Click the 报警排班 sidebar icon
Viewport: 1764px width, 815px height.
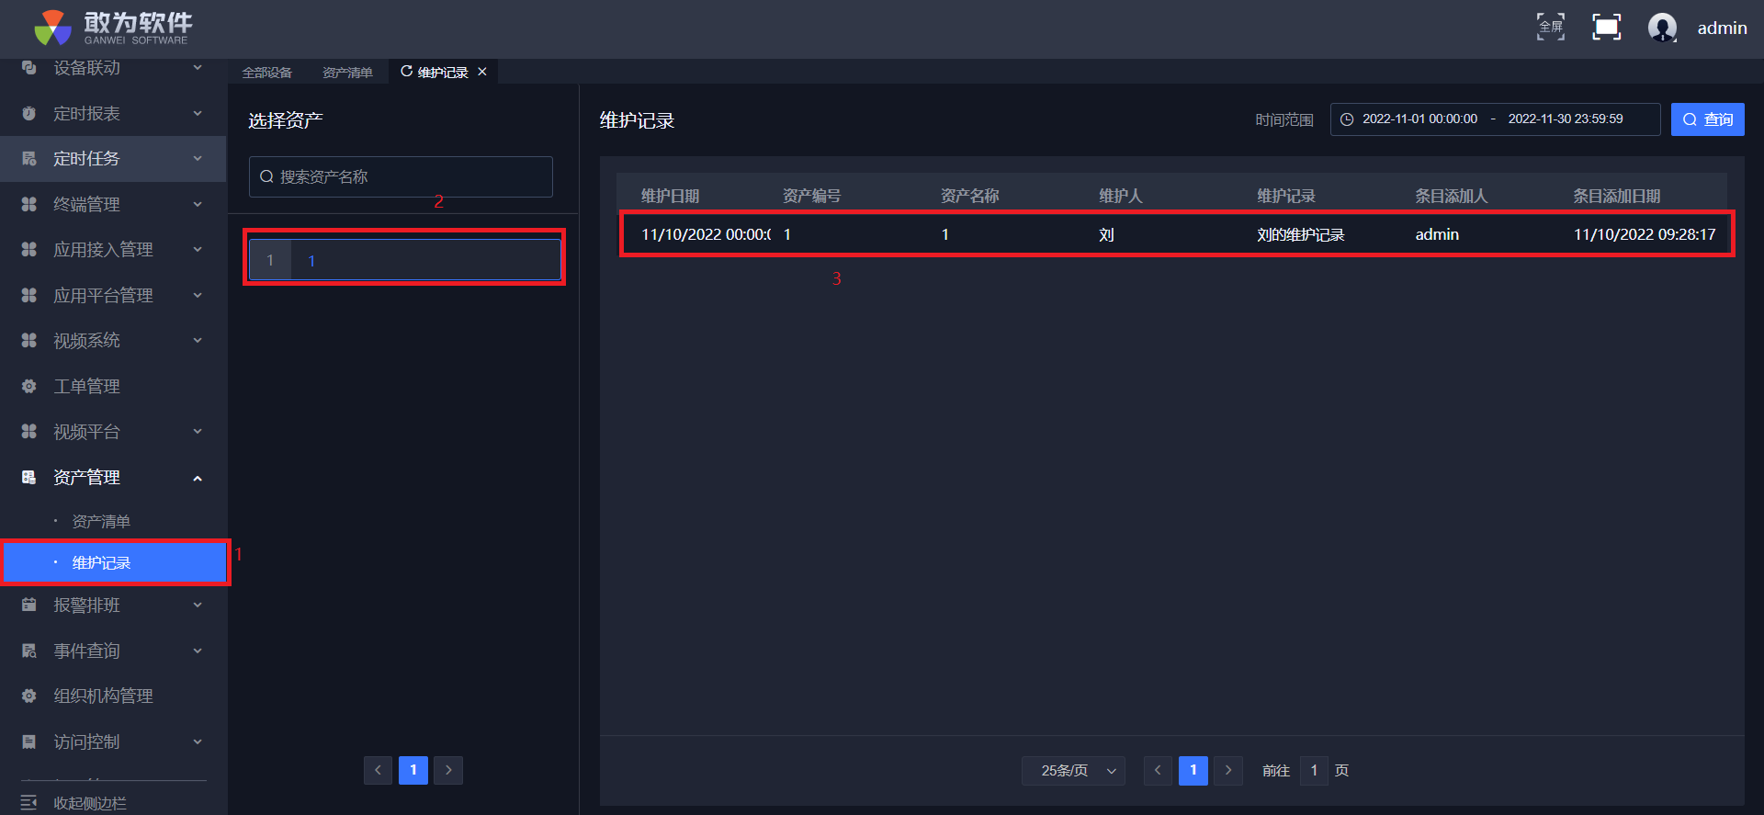coord(29,605)
